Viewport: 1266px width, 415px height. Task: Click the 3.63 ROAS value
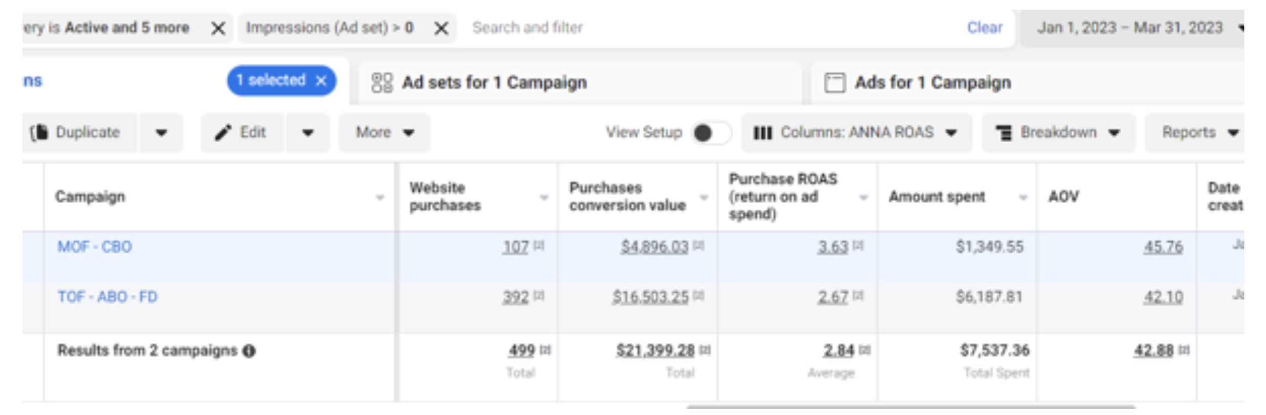833,247
